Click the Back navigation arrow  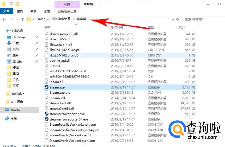tap(4, 19)
